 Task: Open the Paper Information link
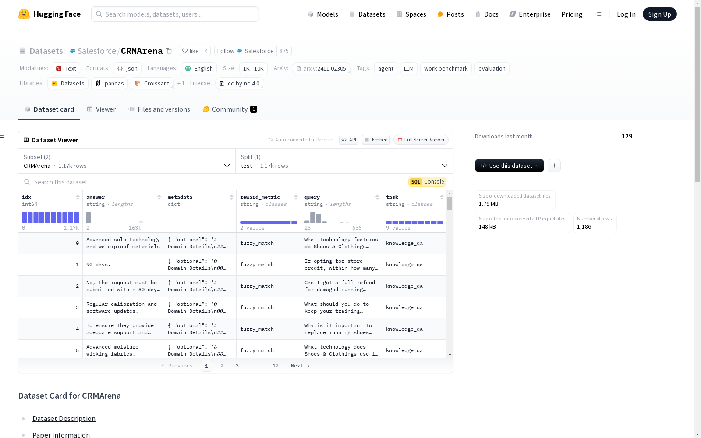click(x=61, y=435)
